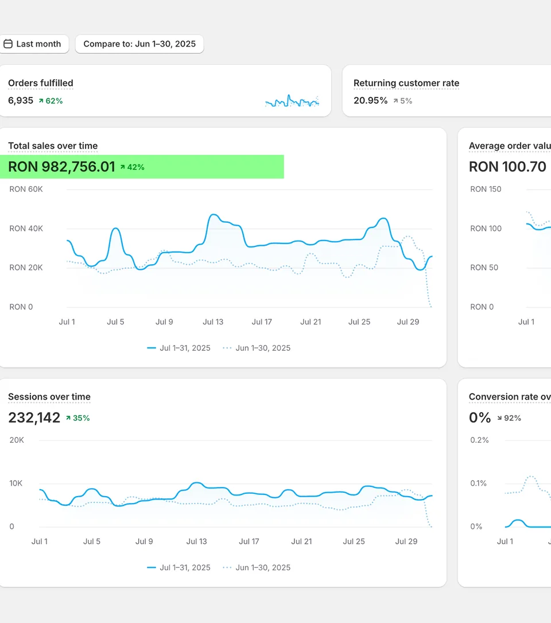Open the Total sales over time report
Image resolution: width=551 pixels, height=623 pixels.
(53, 146)
